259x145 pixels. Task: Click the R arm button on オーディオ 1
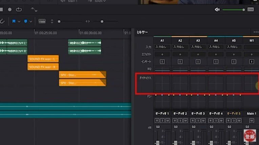tap(157, 121)
